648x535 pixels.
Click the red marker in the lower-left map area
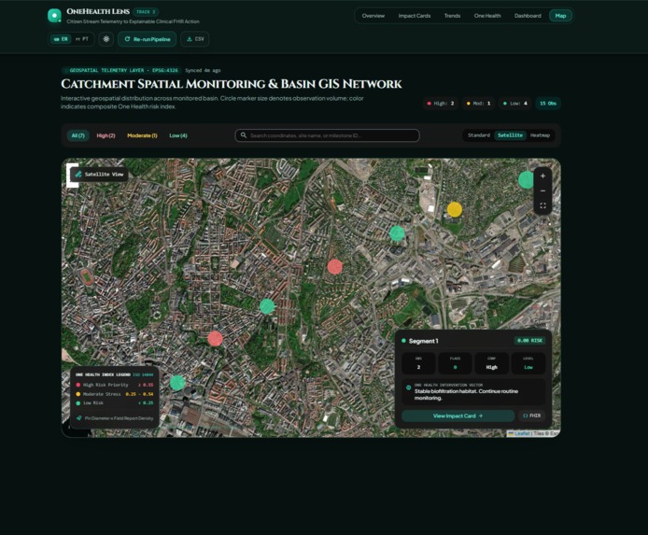click(216, 339)
